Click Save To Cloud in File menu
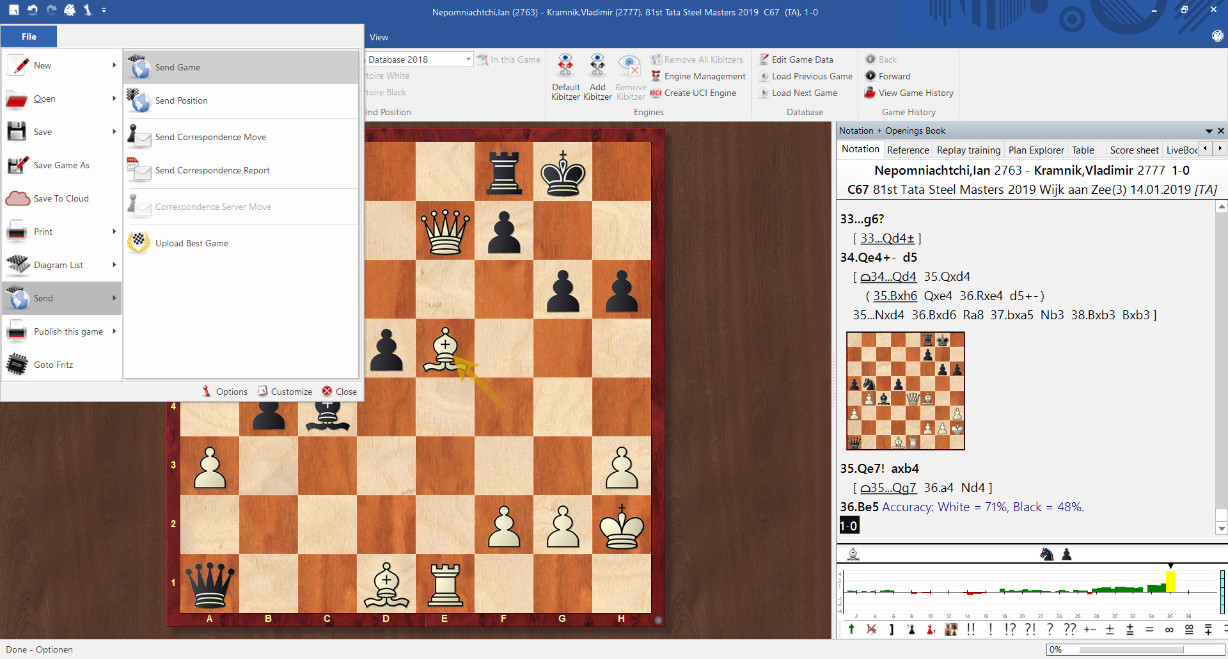The height and width of the screenshot is (659, 1228). pyautogui.click(x=62, y=198)
